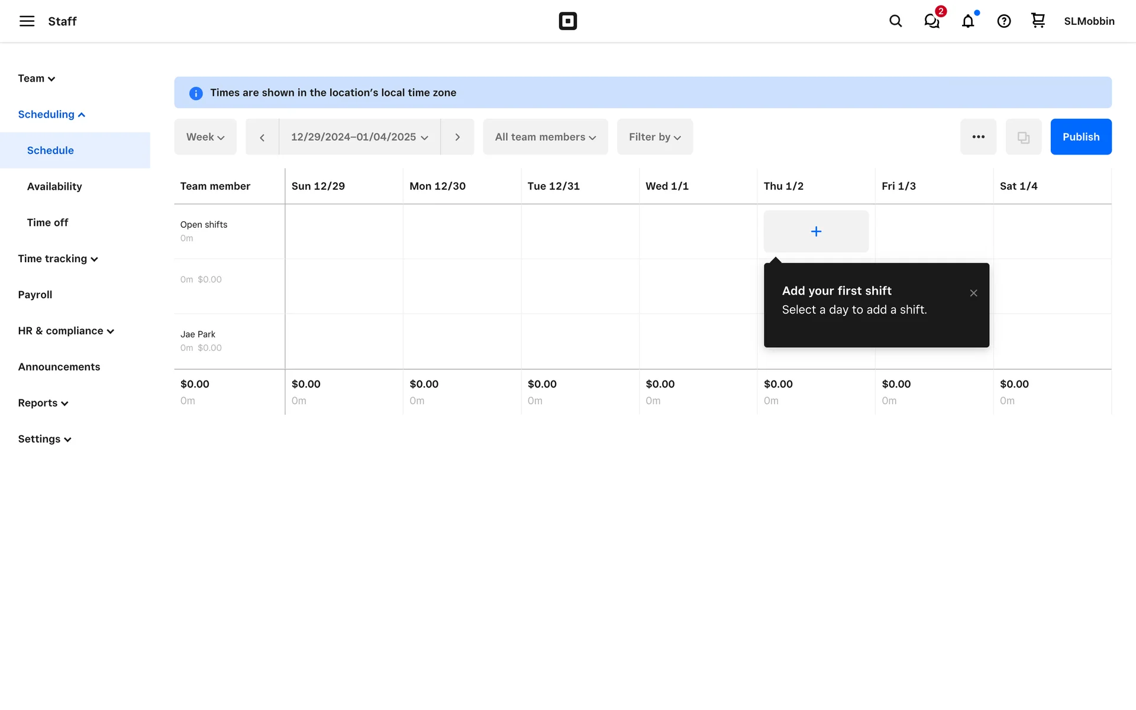This screenshot has width=1136, height=710.
Task: Go to the next week arrow
Action: coord(457,137)
